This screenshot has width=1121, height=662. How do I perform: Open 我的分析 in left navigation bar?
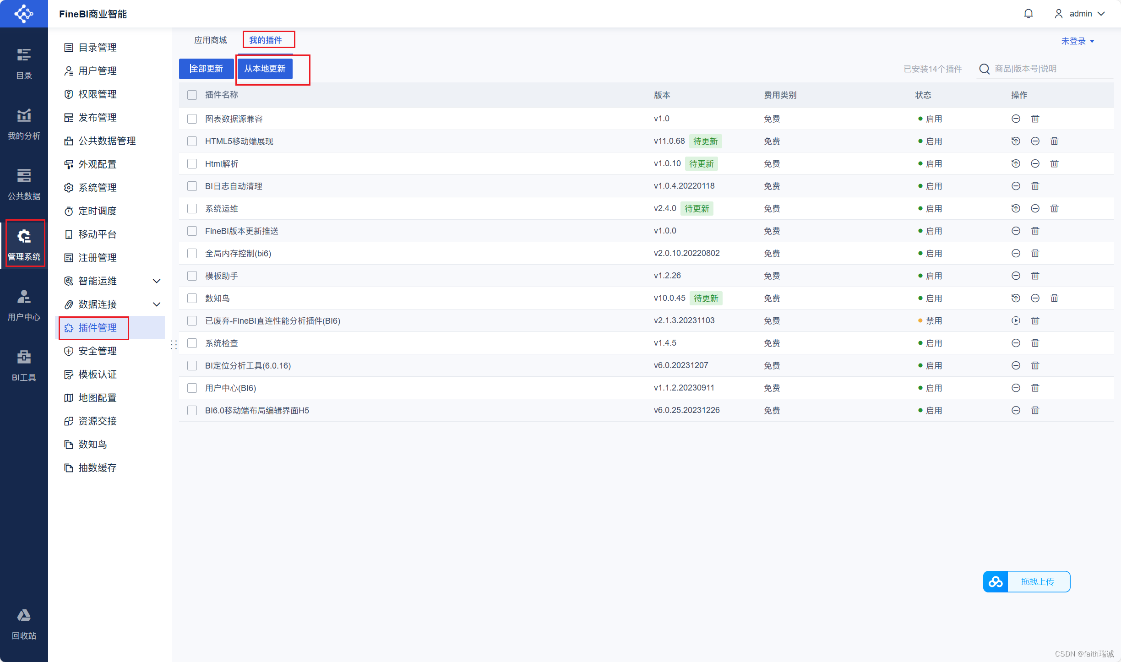[x=24, y=124]
